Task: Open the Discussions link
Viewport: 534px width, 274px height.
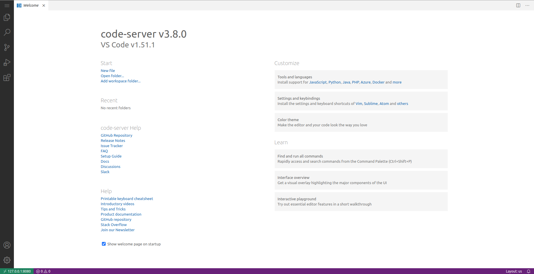Action: point(111,166)
